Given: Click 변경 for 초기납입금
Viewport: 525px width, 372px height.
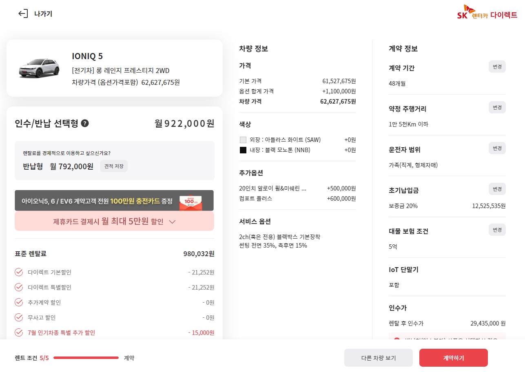Looking at the screenshot, I should 497,189.
